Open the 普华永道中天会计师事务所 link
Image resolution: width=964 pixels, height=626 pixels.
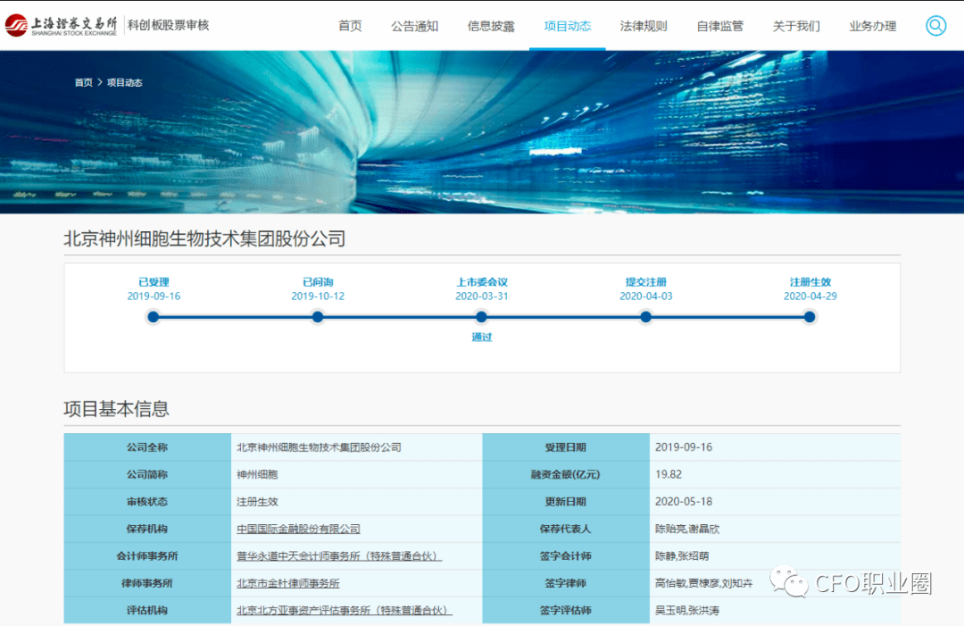click(337, 555)
